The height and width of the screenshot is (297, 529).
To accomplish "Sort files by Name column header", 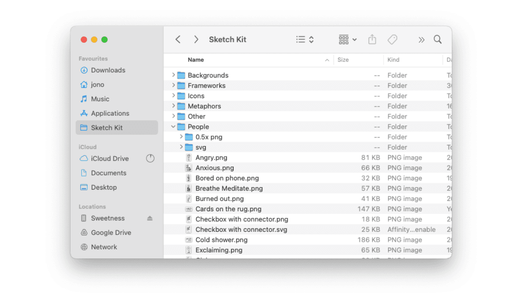I will (x=196, y=60).
